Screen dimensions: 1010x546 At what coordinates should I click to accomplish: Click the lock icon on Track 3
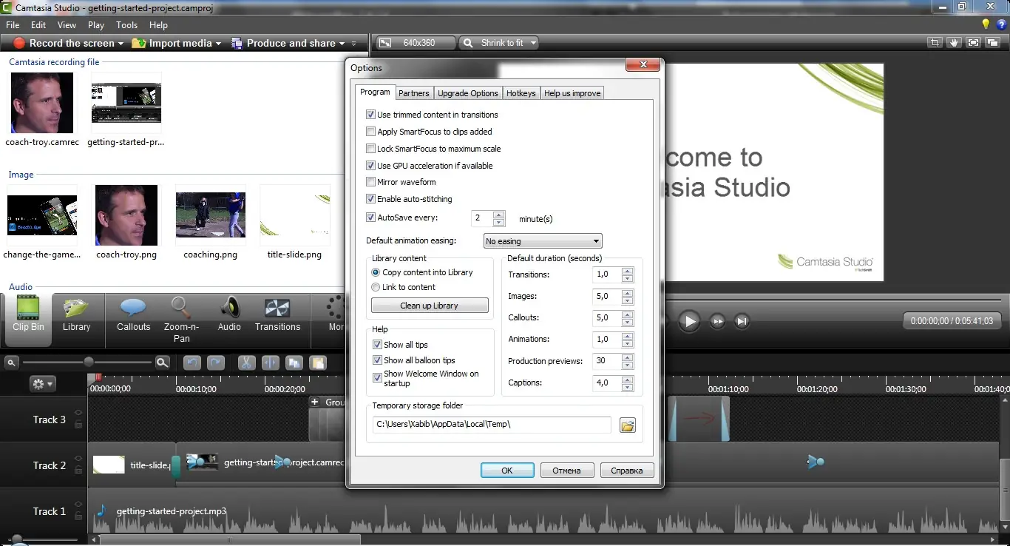coord(78,424)
